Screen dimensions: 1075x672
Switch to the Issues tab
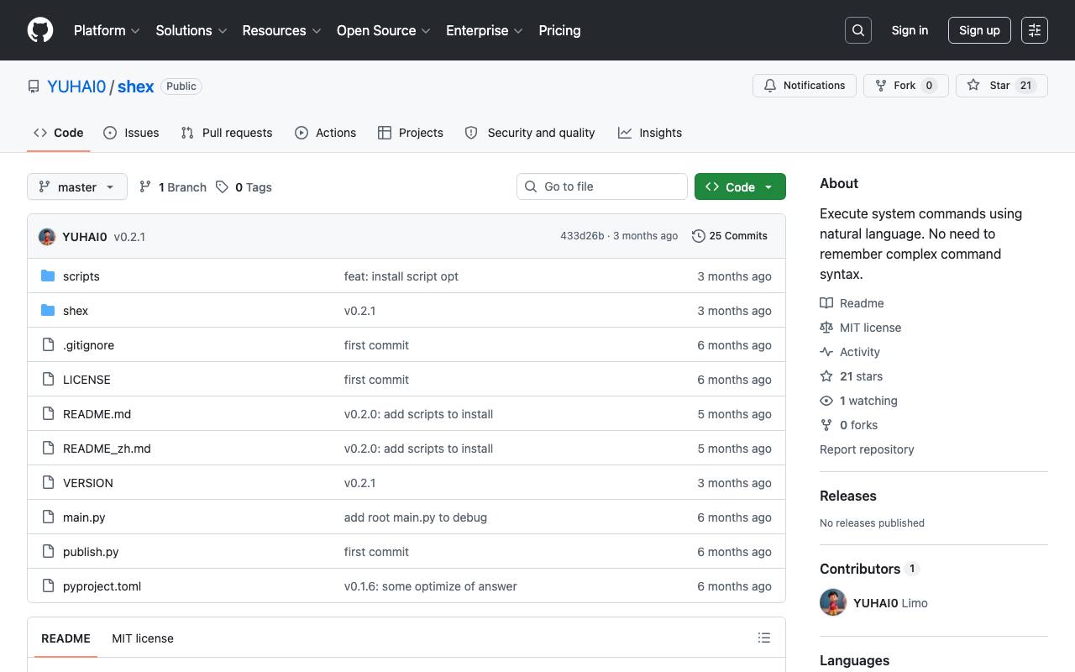[x=131, y=133]
